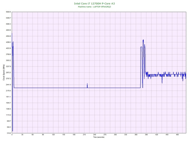Select the 1911.1 y-axis value

click(8, 97)
